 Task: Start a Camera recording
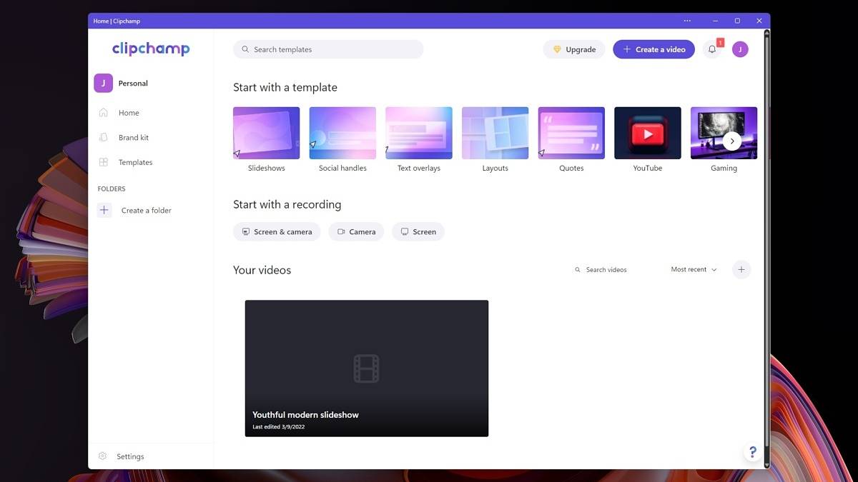(356, 231)
